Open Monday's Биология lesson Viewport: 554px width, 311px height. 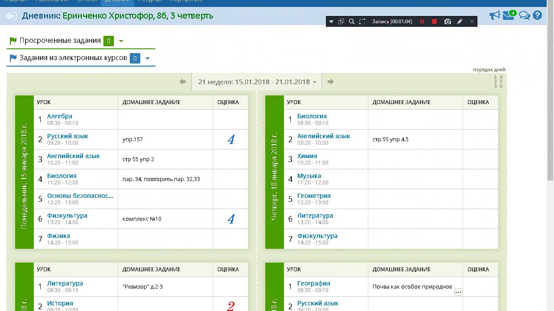point(62,176)
